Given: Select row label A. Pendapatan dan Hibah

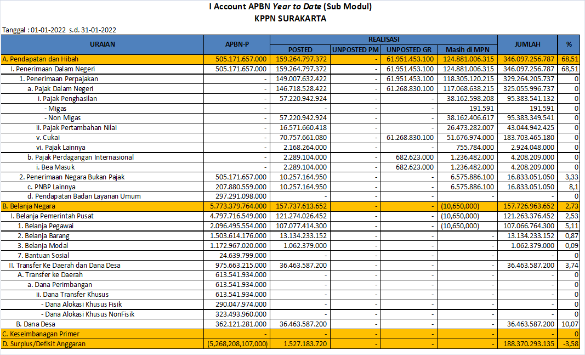Looking at the screenshot, I should [40, 59].
